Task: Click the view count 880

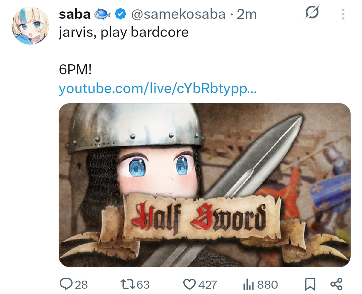Action: pyautogui.click(x=267, y=285)
